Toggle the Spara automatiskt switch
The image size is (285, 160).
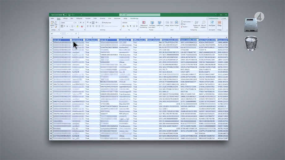[65, 15]
